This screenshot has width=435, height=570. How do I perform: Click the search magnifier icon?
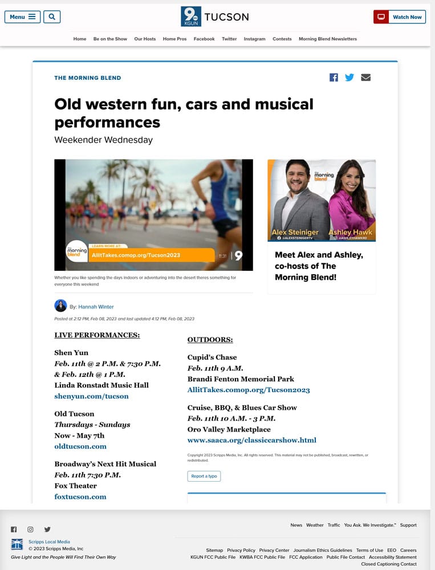tap(52, 17)
